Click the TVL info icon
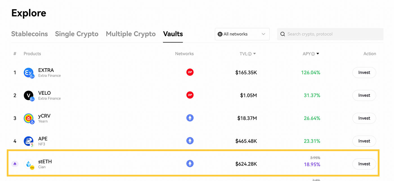 (x=250, y=54)
